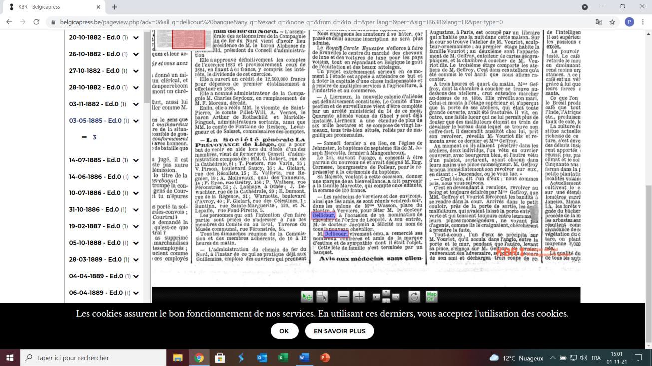Accept cookies with the OK button
This screenshot has height=366, width=652.
coord(284,331)
